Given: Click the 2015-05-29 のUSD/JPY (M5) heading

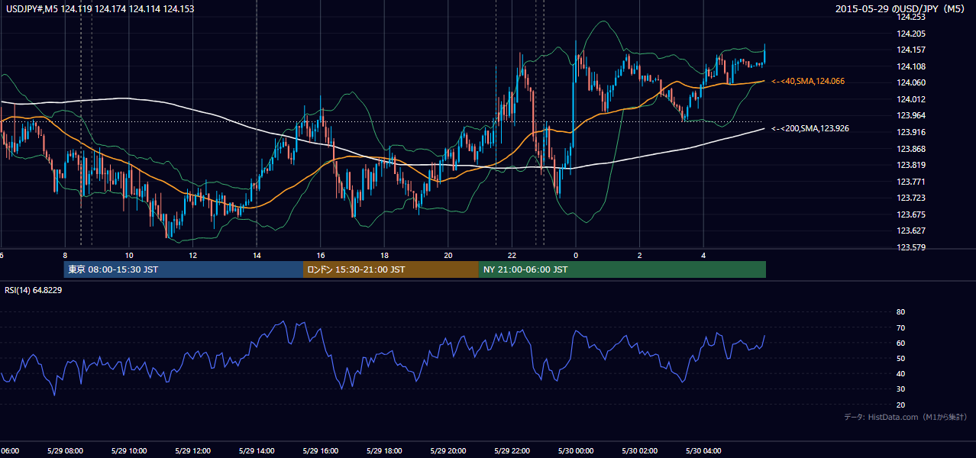Looking at the screenshot, I should click(901, 8).
